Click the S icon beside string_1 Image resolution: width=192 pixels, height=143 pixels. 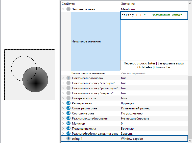(x=68, y=139)
